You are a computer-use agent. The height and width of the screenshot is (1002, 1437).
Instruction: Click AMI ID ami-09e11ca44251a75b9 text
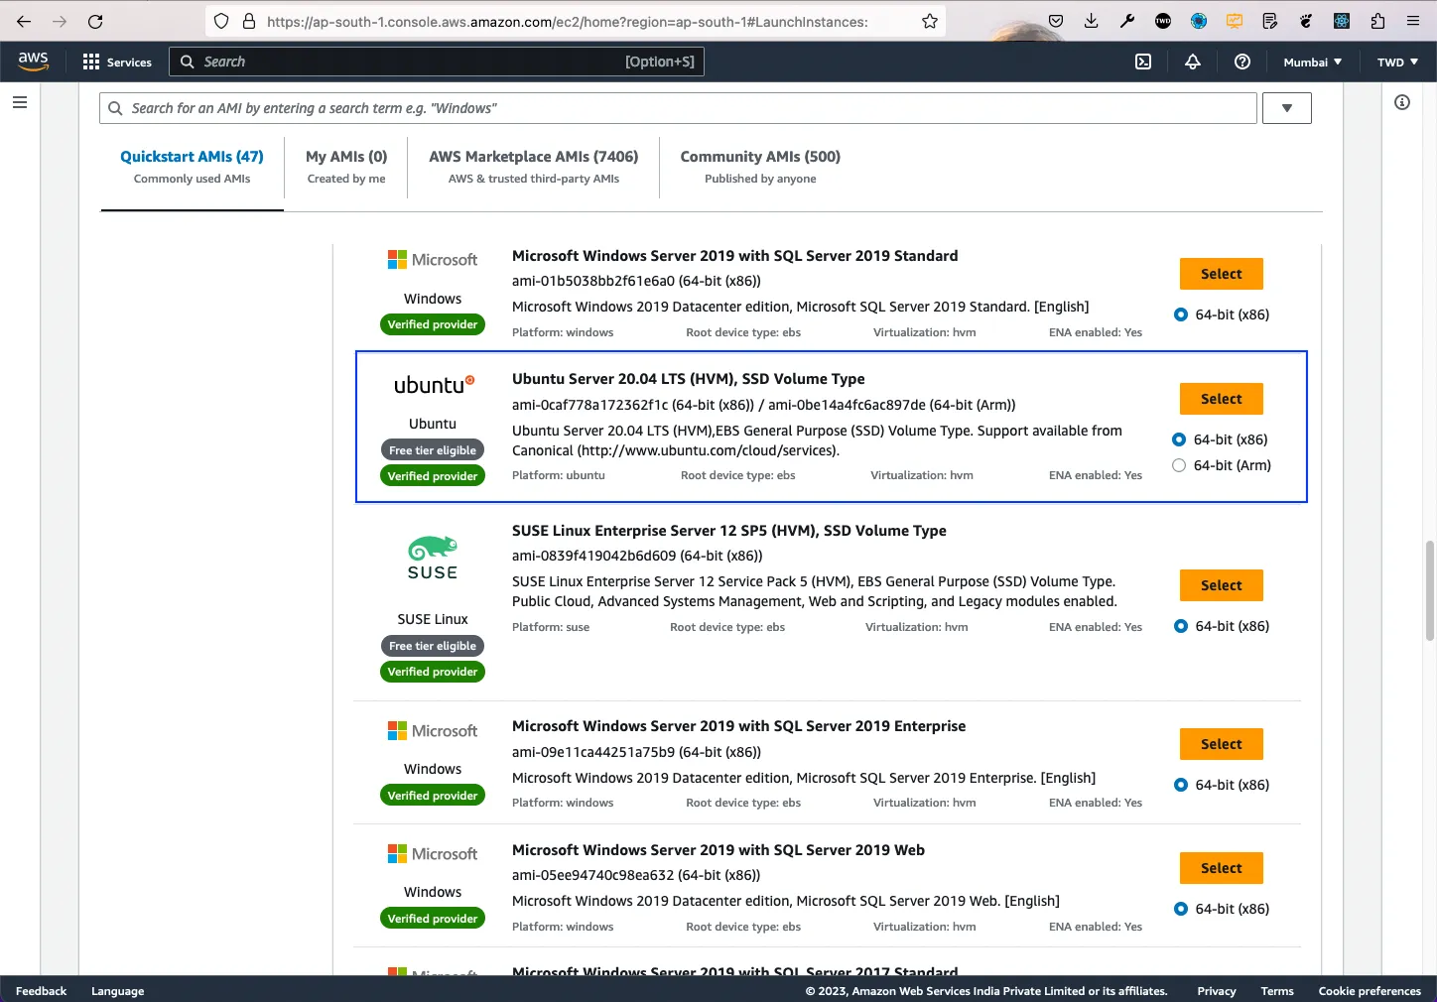(x=593, y=752)
